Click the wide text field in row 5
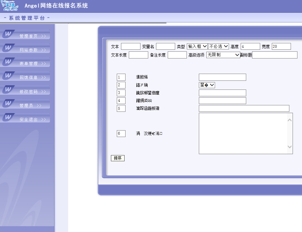302x232 pixels. [244, 109]
